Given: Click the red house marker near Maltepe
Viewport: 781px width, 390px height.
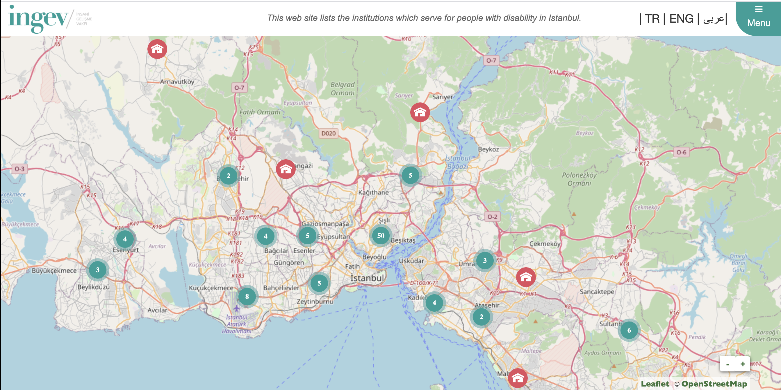Looking at the screenshot, I should pos(518,378).
